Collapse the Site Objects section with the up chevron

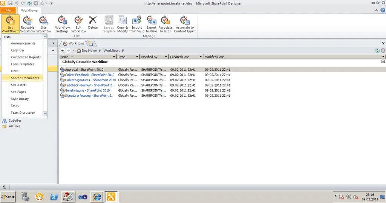pyautogui.click(x=53, y=51)
